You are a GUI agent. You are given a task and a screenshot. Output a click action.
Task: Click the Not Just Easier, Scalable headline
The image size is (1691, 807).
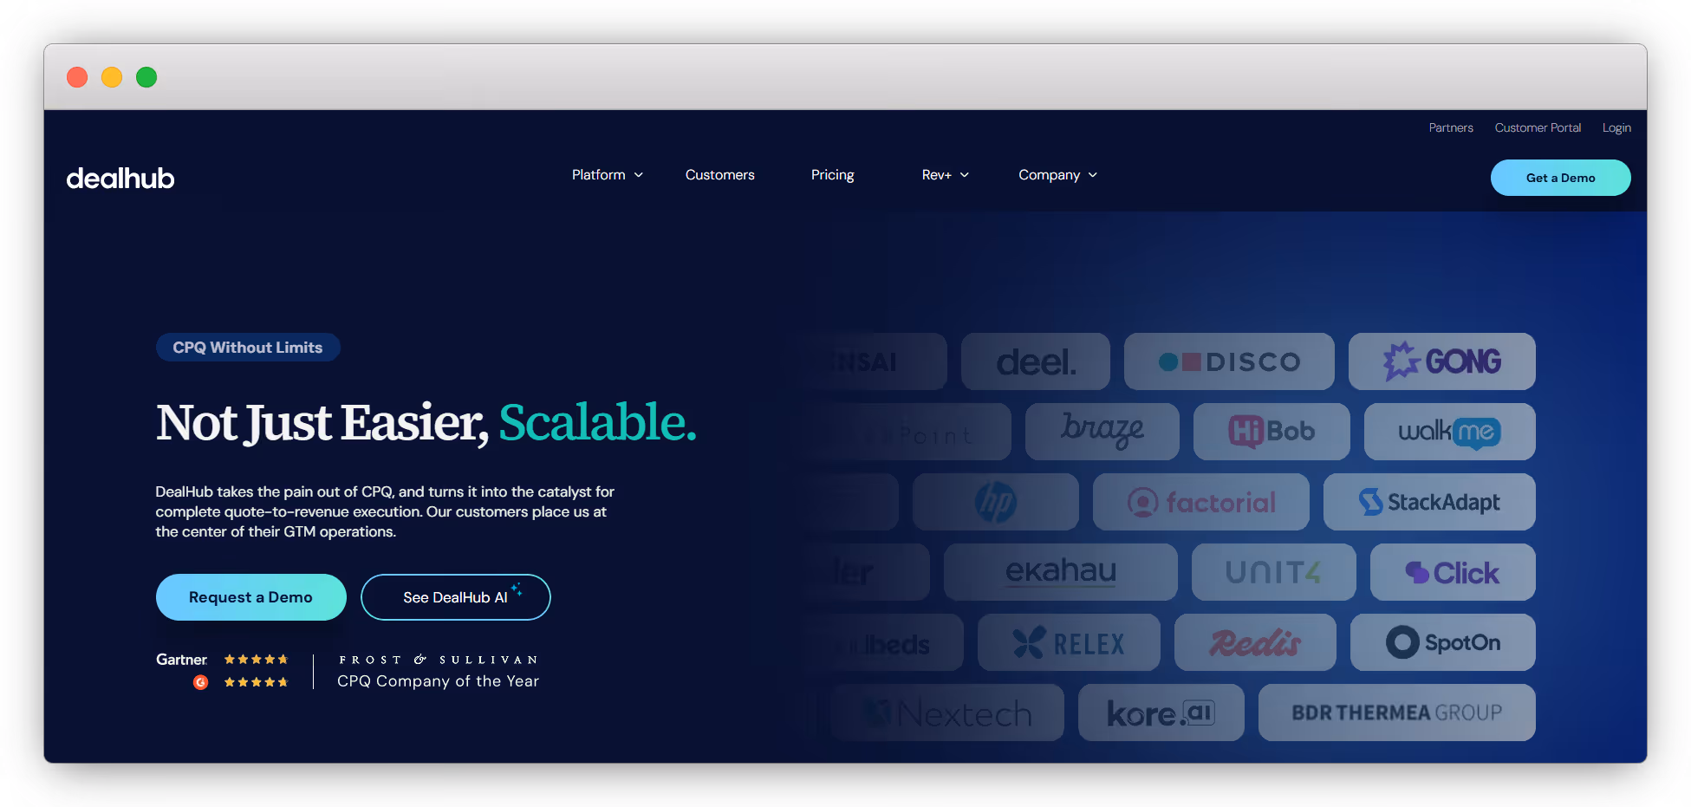click(x=426, y=423)
